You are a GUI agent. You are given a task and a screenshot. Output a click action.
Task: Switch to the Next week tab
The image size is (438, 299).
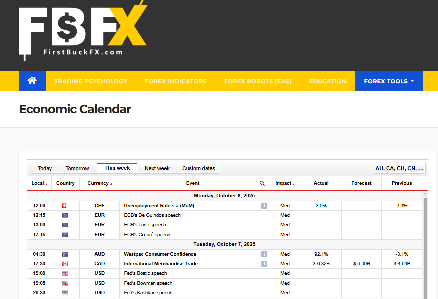click(157, 168)
